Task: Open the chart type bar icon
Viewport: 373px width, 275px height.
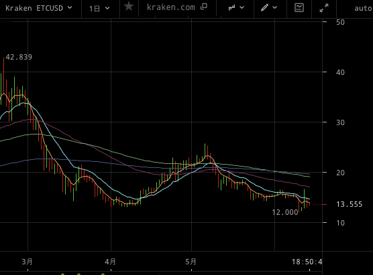Action: (231, 8)
